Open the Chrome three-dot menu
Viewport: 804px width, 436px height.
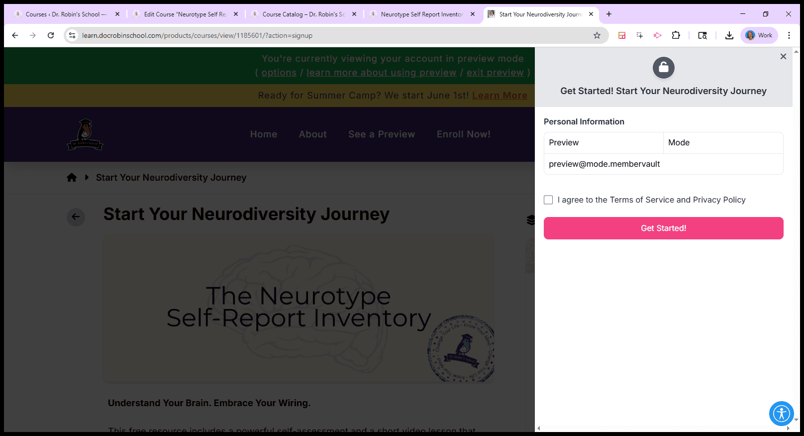(789, 35)
